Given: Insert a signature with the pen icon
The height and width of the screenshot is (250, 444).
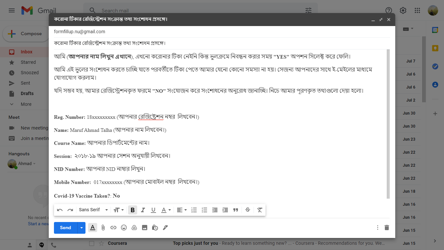Looking at the screenshot, I should (165, 228).
